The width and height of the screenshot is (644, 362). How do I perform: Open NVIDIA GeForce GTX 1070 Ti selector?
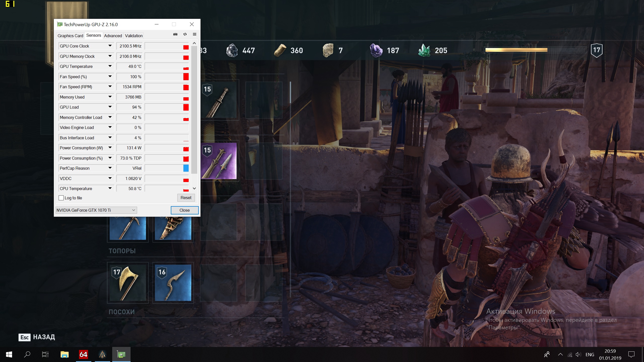pyautogui.click(x=96, y=210)
